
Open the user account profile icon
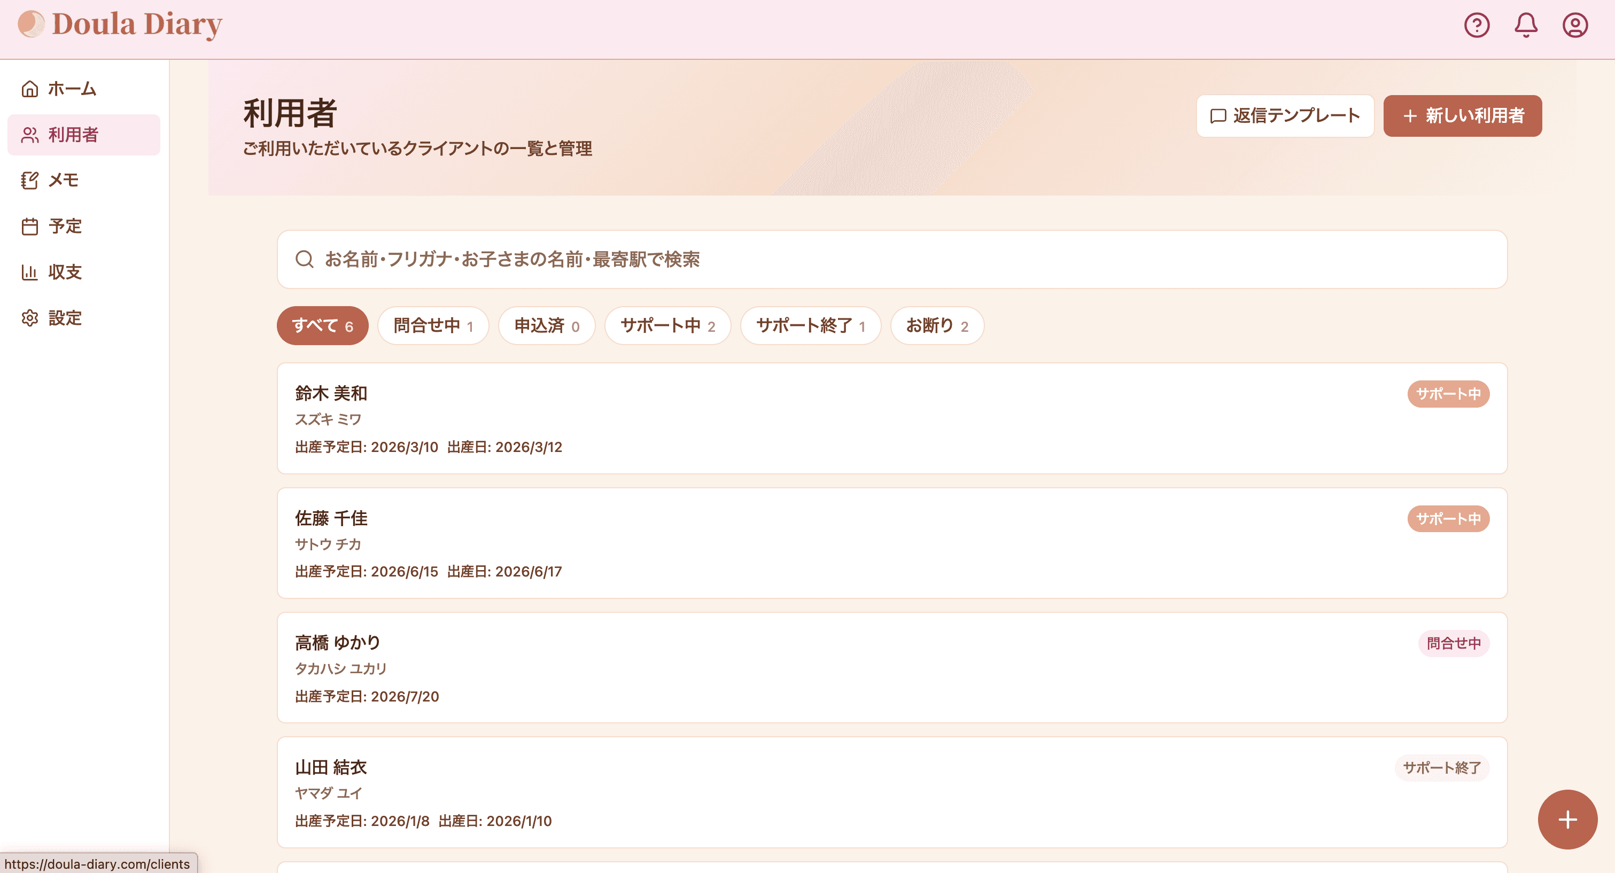pyautogui.click(x=1574, y=25)
